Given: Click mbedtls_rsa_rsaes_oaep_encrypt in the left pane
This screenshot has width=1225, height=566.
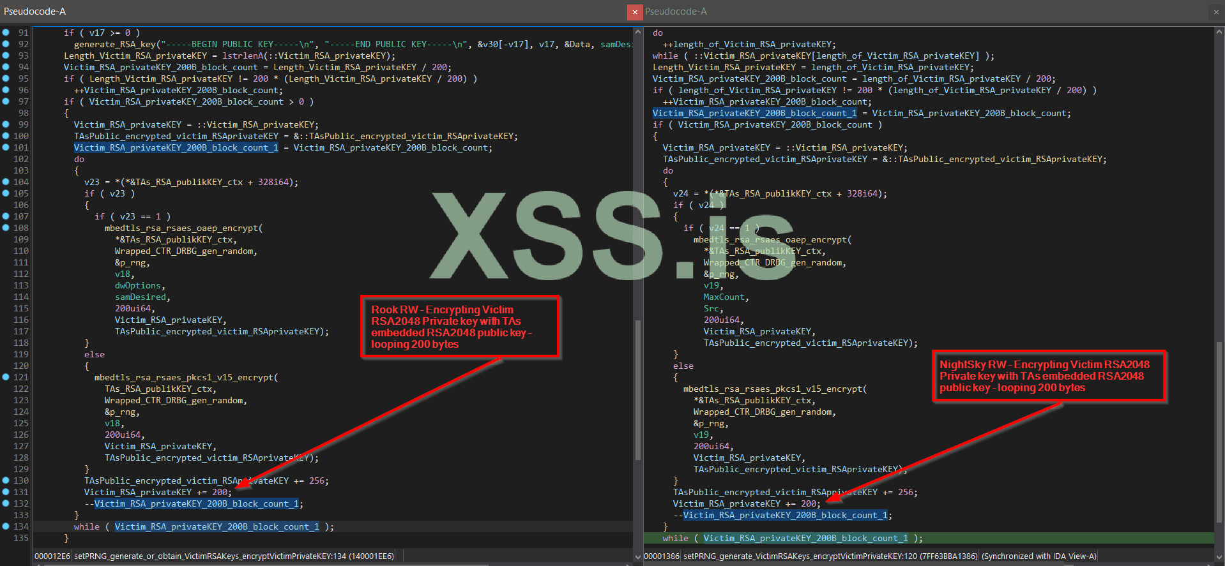Looking at the screenshot, I should [181, 228].
